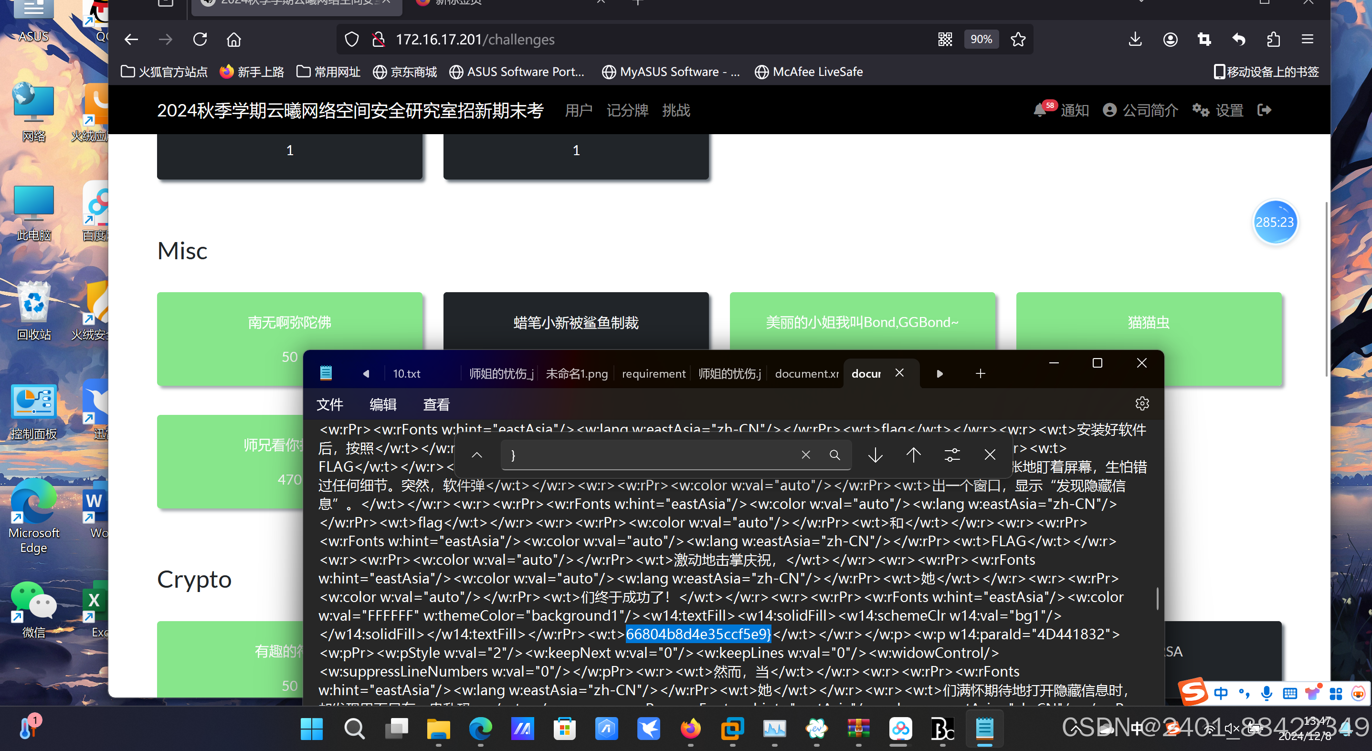Click the logout icon in site navbar

tap(1264, 110)
